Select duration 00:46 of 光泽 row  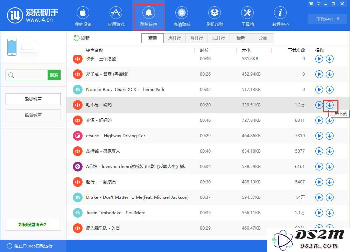(205, 120)
